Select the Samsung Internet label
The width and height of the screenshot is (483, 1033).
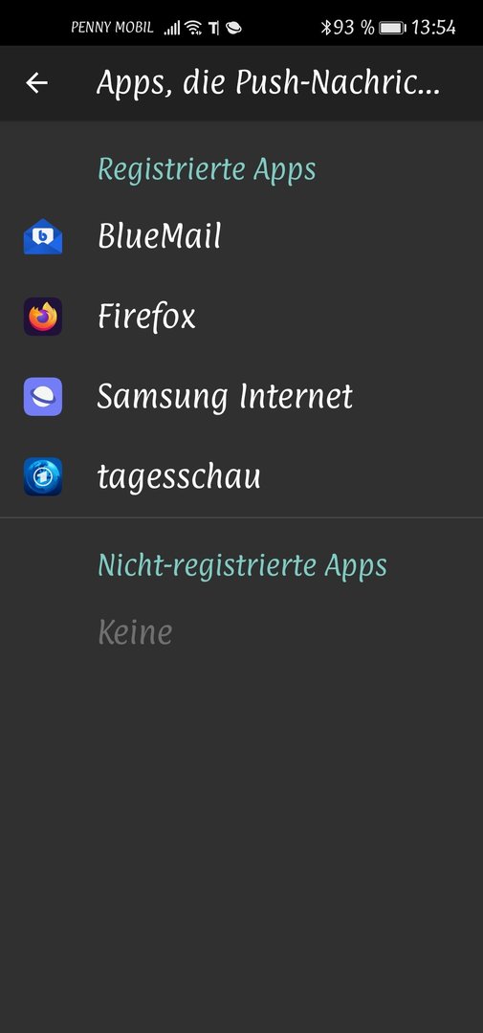tap(225, 397)
